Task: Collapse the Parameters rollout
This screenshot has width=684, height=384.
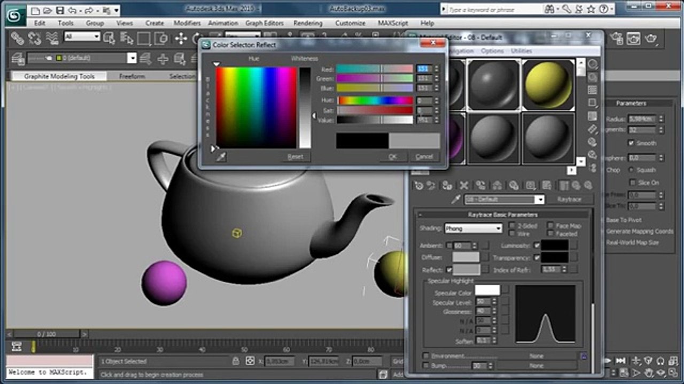Action: [632, 103]
